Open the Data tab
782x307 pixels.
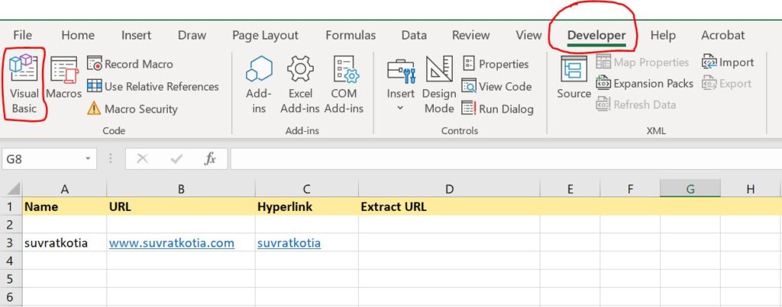coord(414,35)
